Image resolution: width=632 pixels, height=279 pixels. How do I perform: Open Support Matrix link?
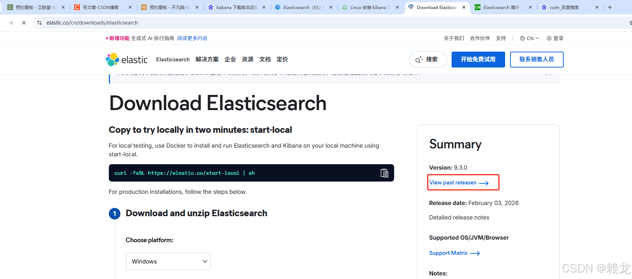(x=454, y=253)
